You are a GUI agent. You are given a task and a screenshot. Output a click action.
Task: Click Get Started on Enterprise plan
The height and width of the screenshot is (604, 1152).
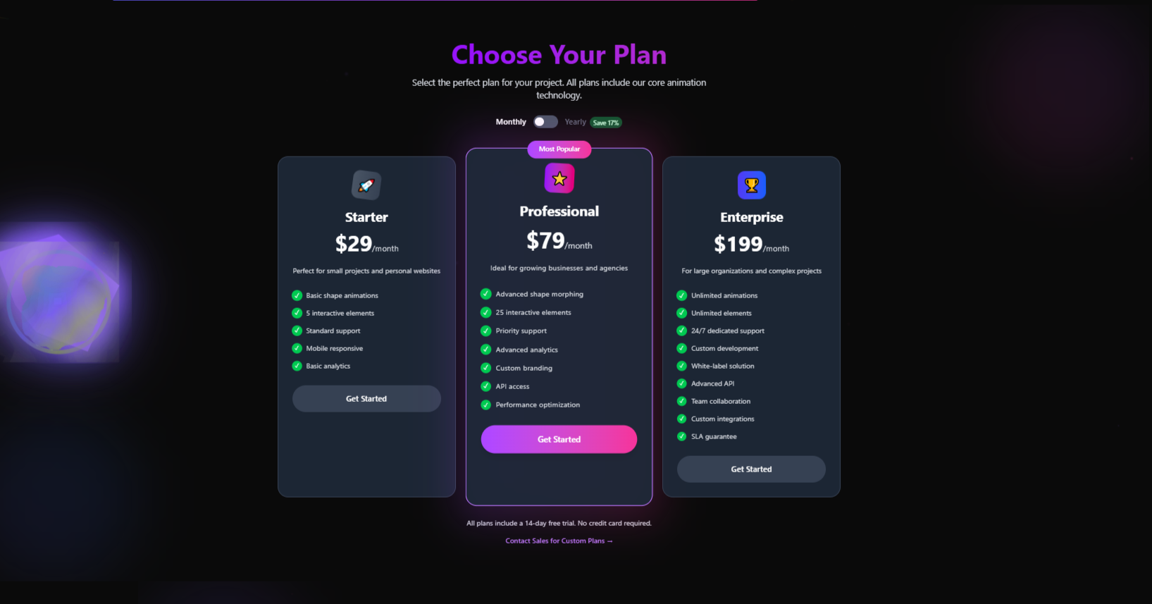[x=751, y=469]
